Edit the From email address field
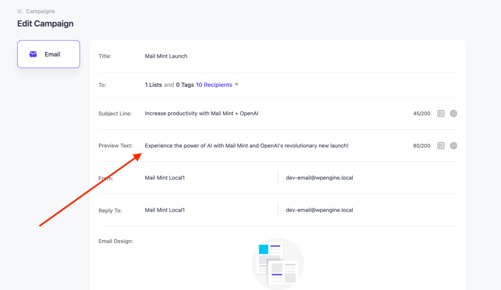The height and width of the screenshot is (290, 501). 319,178
